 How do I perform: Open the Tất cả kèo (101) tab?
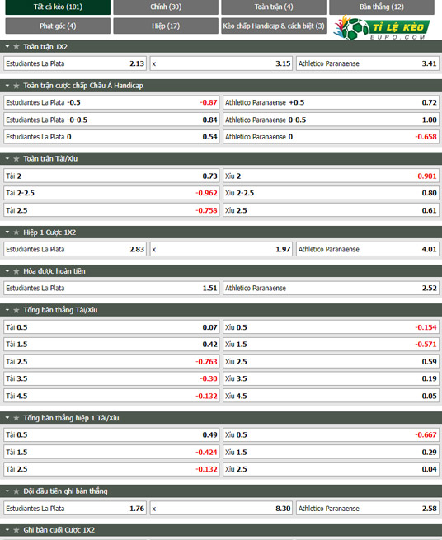58,7
